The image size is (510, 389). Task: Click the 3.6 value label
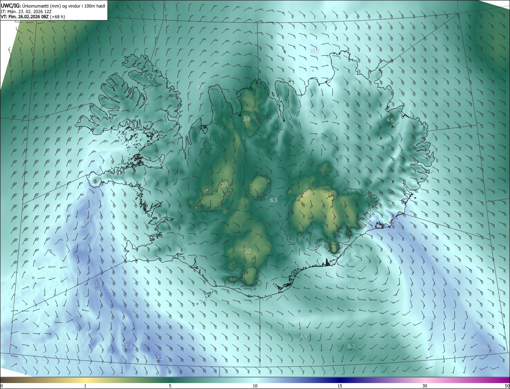(x=247, y=119)
